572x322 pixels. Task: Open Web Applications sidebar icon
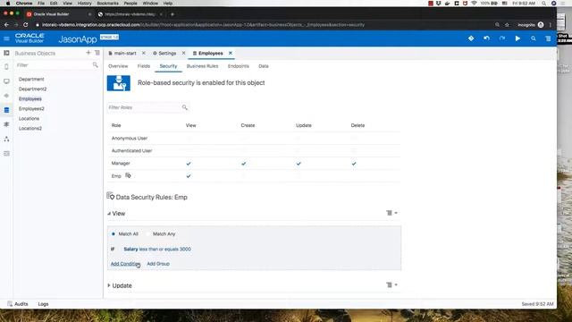6,81
